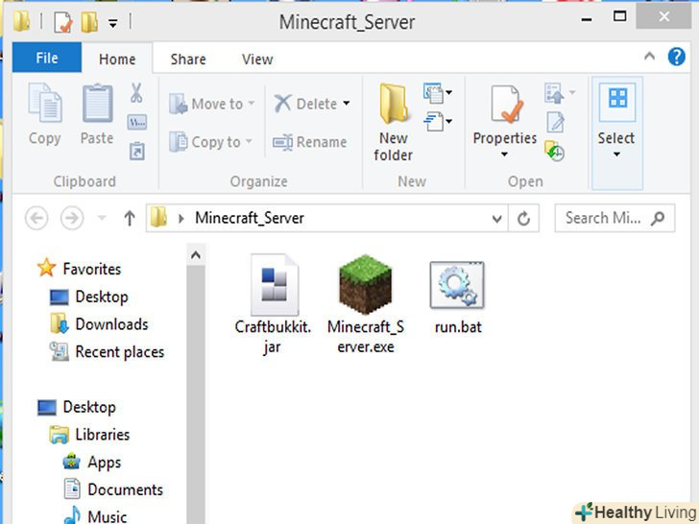The image size is (699, 524).
Task: Click the Properties icon
Action: (505, 104)
